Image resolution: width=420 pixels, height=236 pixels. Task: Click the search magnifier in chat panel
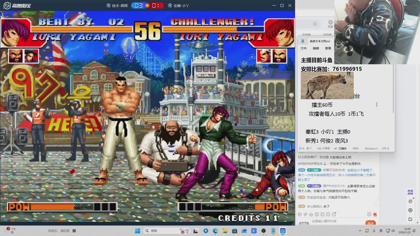click(x=315, y=24)
